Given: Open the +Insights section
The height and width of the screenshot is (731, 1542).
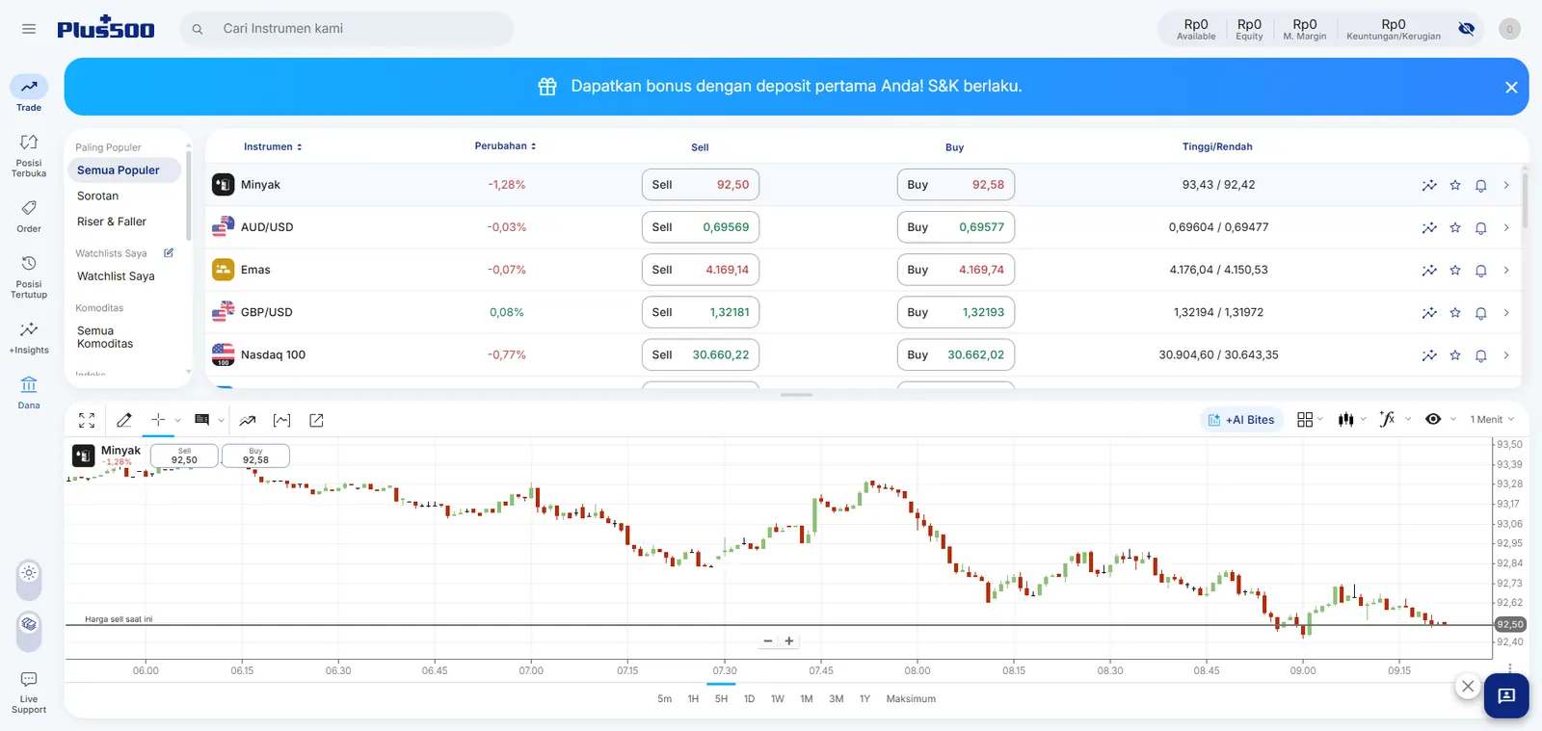Looking at the screenshot, I should click(x=29, y=338).
